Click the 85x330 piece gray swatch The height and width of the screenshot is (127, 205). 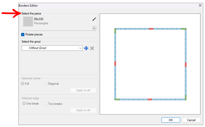click(28, 21)
